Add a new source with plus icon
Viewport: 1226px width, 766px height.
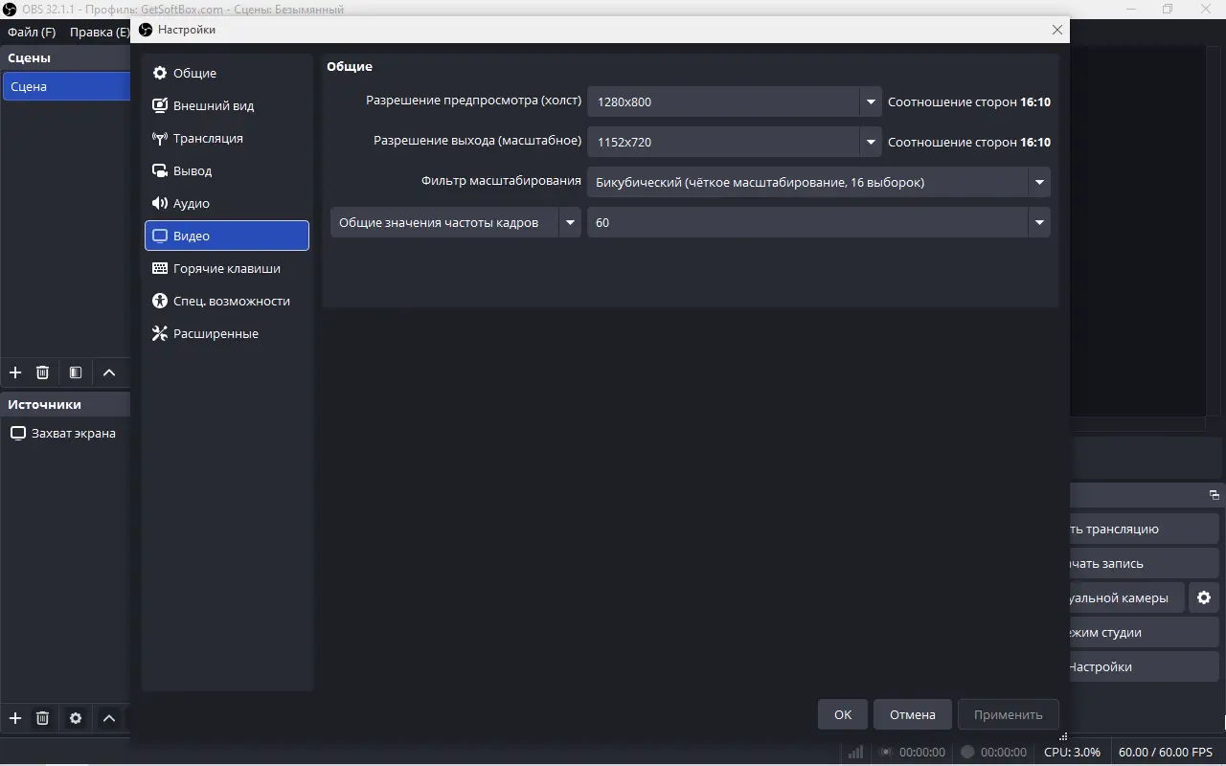[x=15, y=718]
